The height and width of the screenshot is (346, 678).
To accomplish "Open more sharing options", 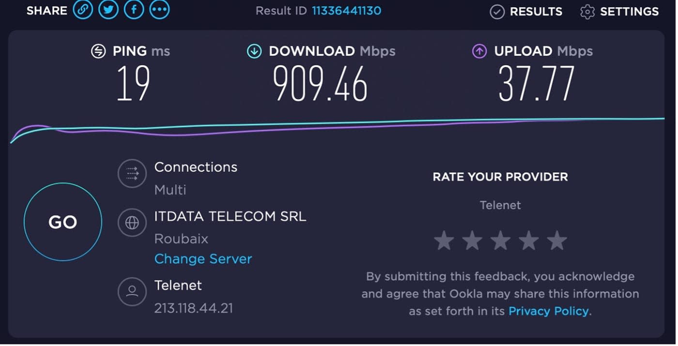I will pyautogui.click(x=160, y=9).
